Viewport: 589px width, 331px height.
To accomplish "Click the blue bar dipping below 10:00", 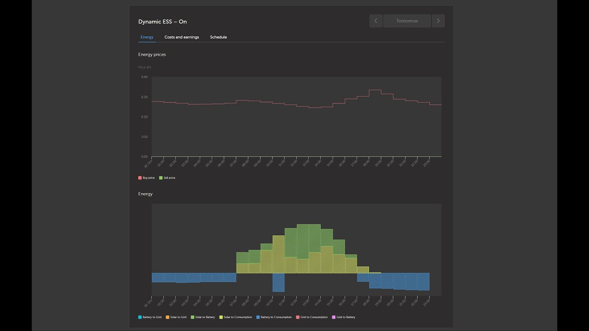I will click(x=278, y=282).
